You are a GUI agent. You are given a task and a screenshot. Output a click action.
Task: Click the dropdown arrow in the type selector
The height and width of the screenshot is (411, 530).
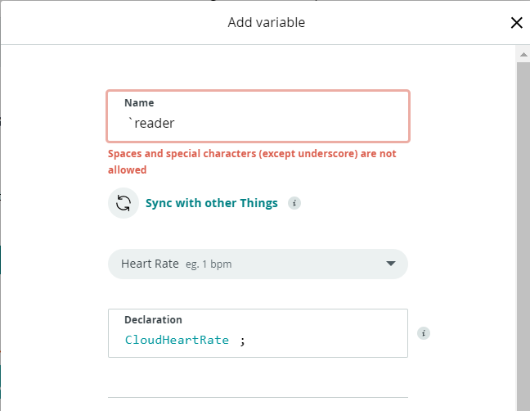390,264
